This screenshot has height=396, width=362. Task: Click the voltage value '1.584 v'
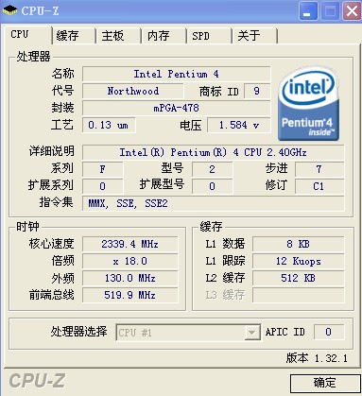tap(239, 125)
